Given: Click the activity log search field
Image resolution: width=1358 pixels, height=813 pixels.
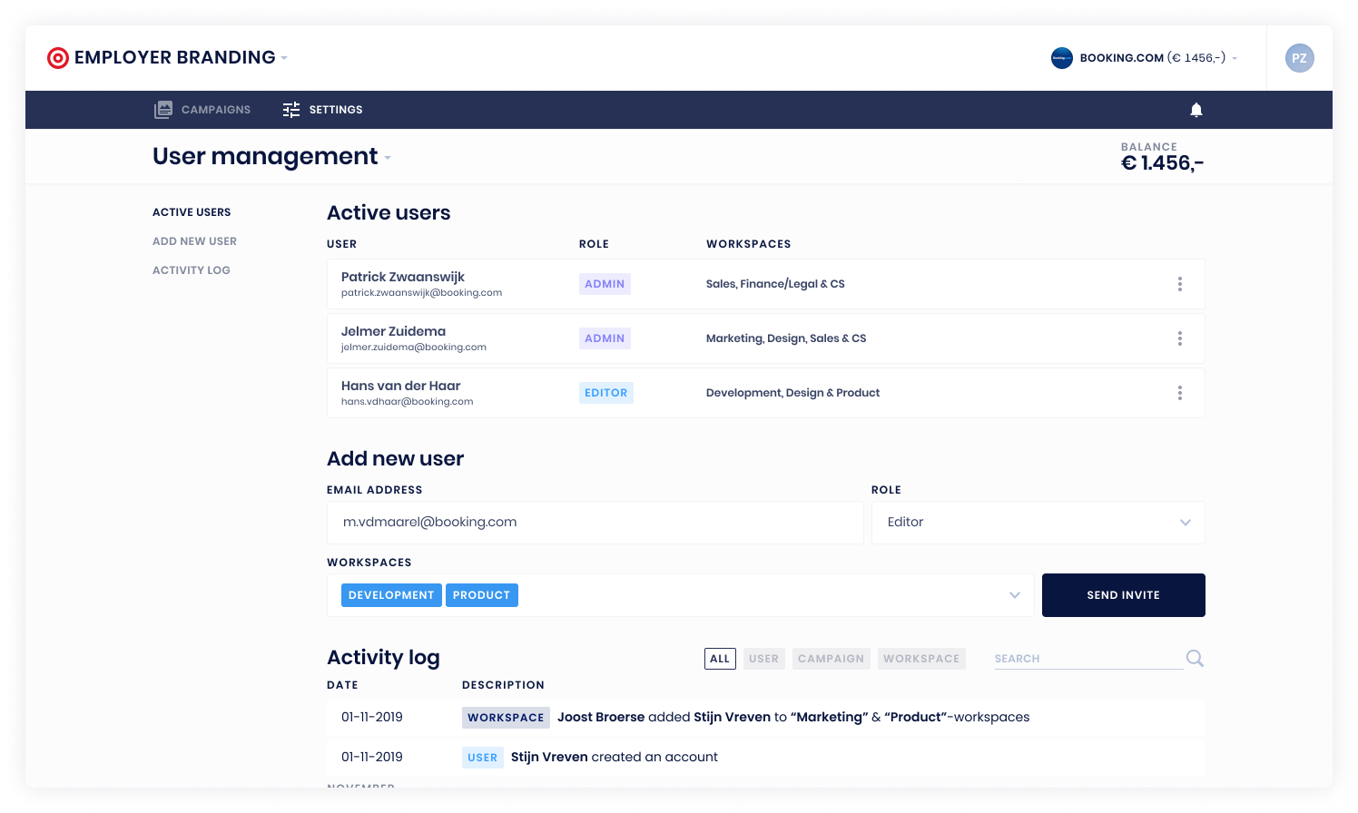Looking at the screenshot, I should click(1088, 659).
